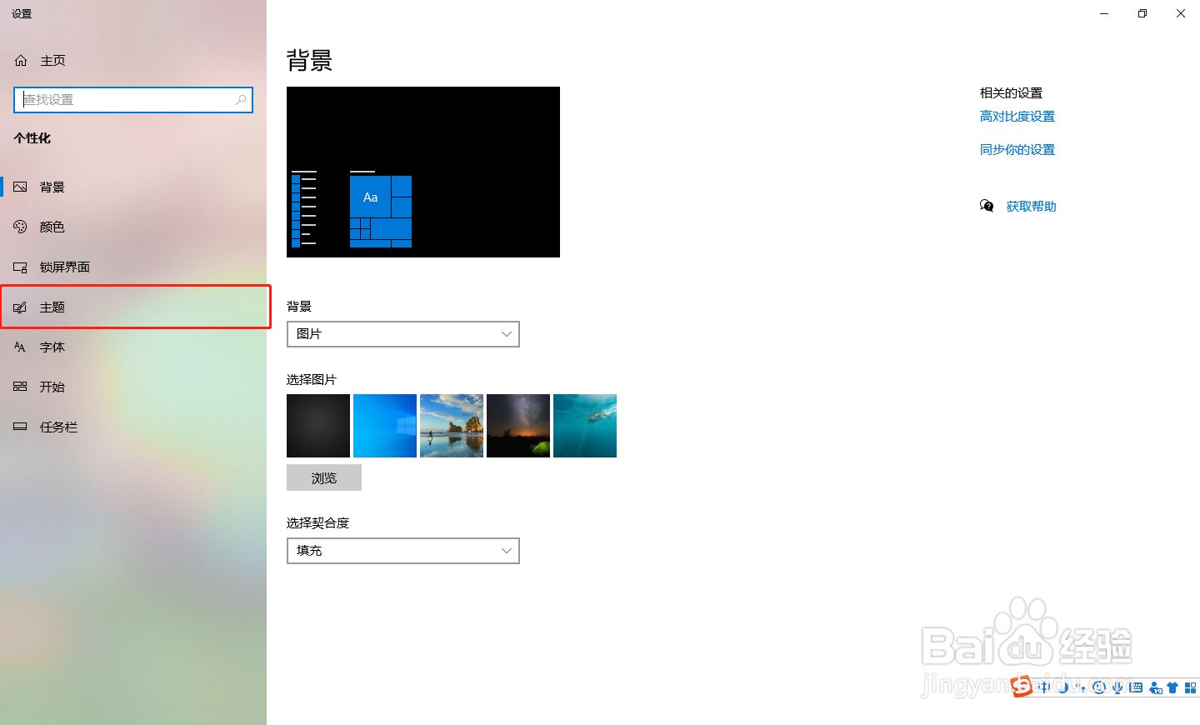The height and width of the screenshot is (725, 1200).
Task: Open Sogou skin settings via shirt icon
Action: [1172, 687]
